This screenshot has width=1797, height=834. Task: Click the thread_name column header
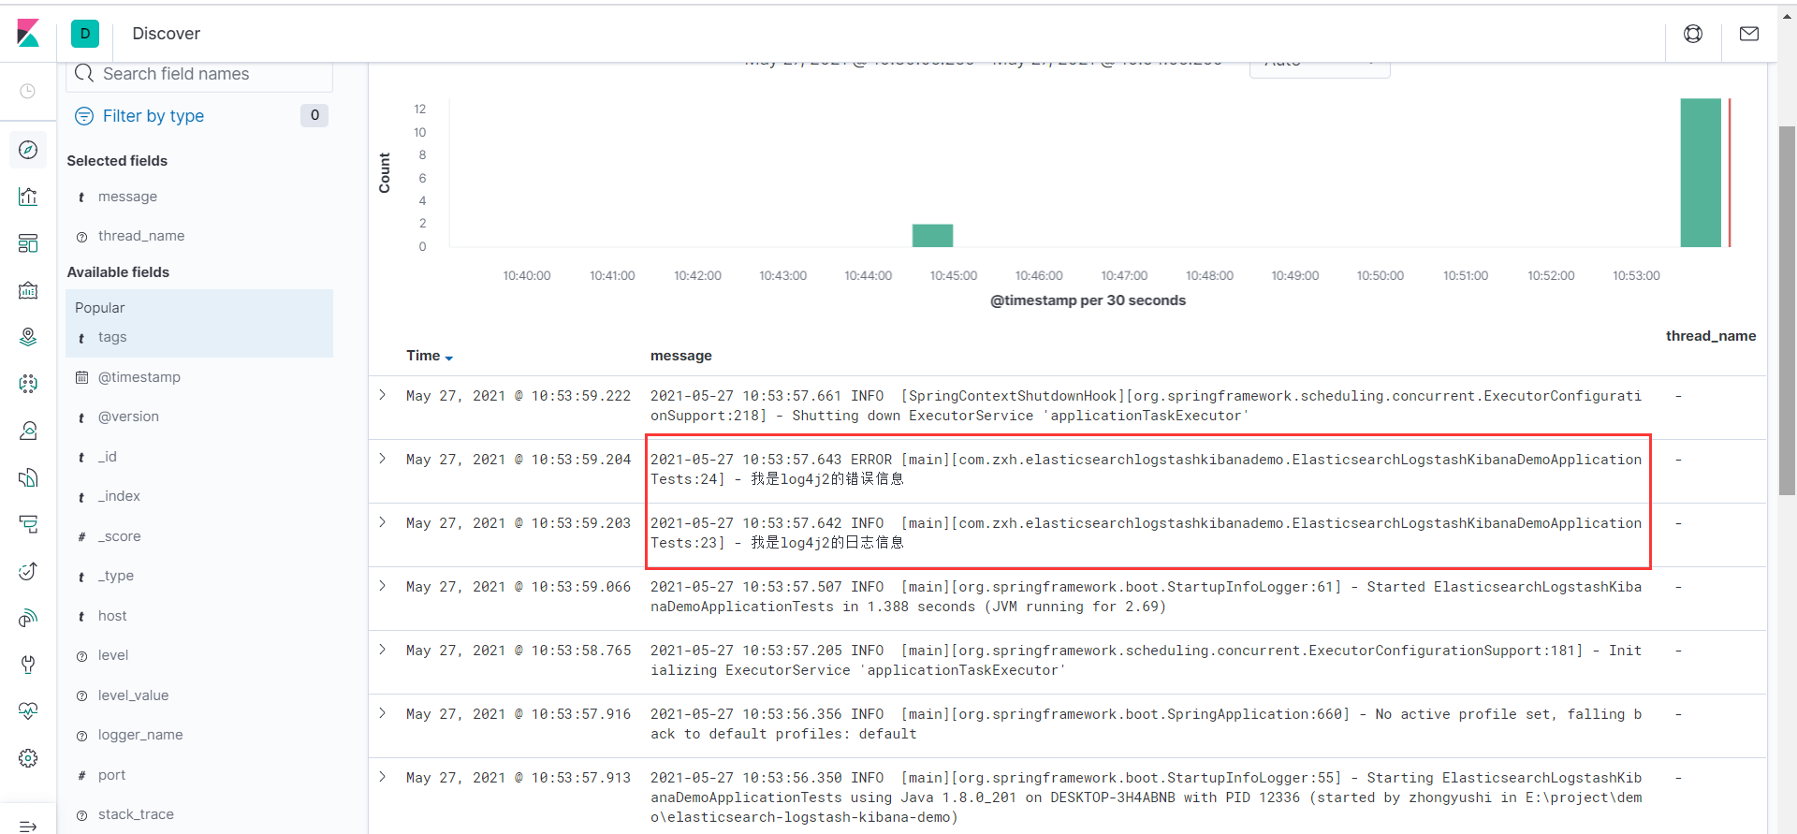1711,336
